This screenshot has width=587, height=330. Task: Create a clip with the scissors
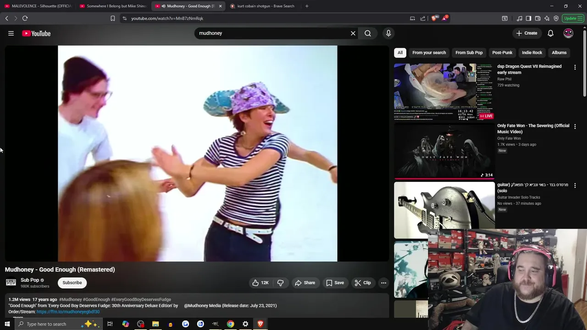363,283
